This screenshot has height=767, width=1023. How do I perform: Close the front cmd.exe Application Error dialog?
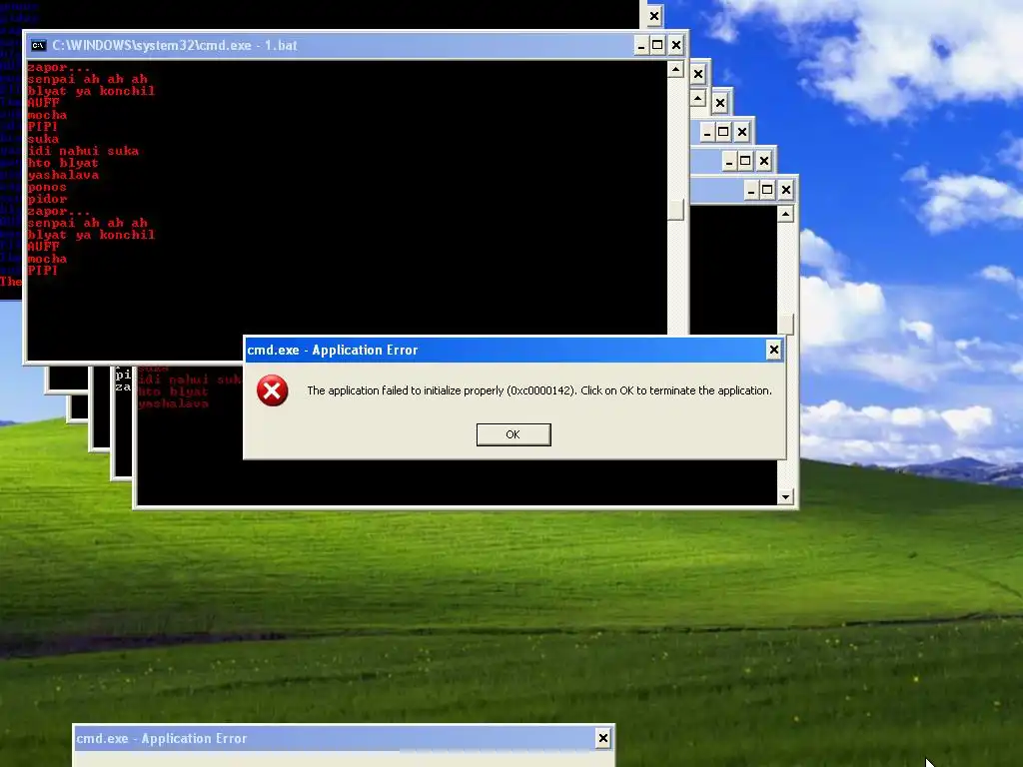(774, 350)
